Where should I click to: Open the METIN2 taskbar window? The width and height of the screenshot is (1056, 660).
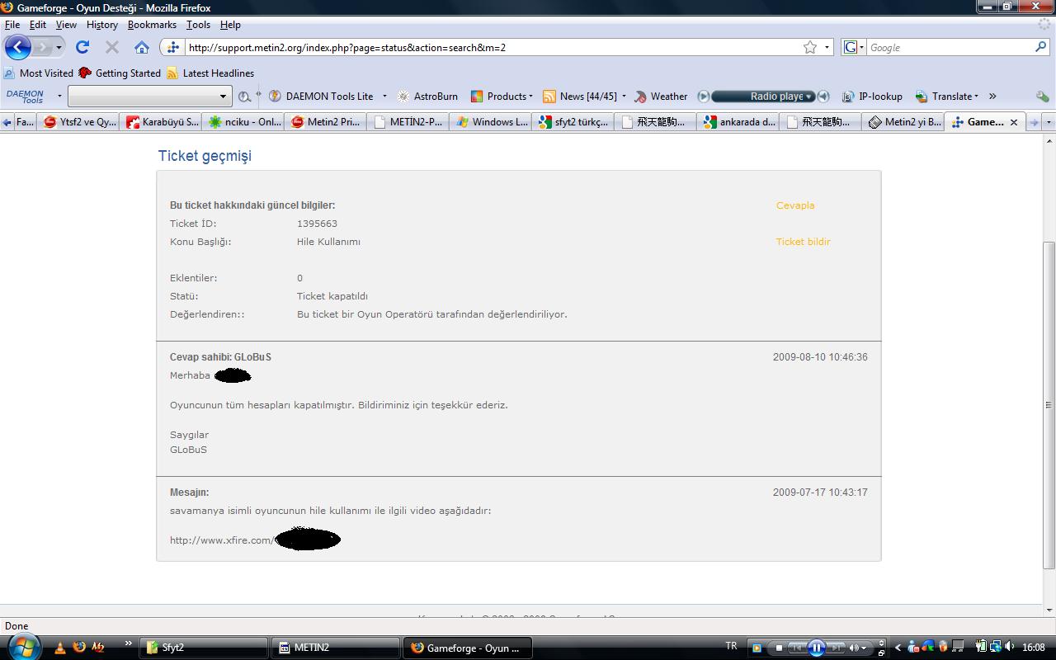click(337, 648)
